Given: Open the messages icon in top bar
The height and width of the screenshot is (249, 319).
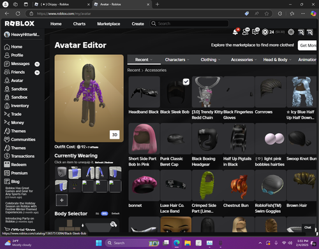Looking at the screenshot, I should click(255, 32).
